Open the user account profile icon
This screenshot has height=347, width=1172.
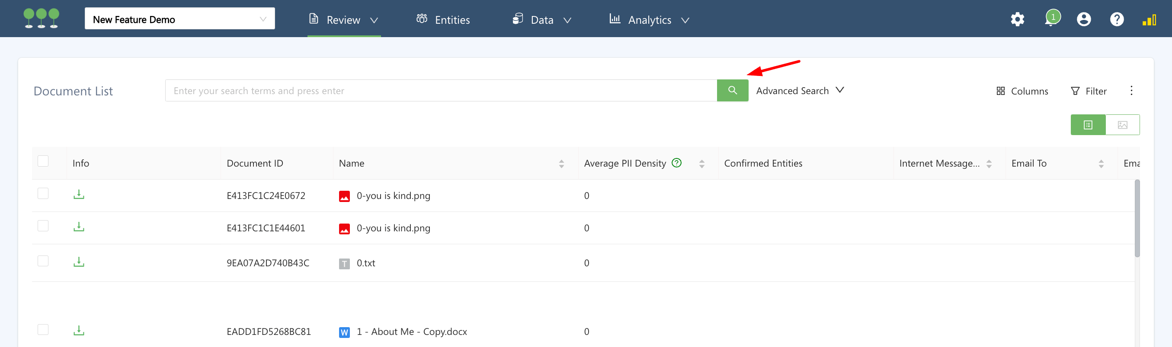tap(1084, 19)
